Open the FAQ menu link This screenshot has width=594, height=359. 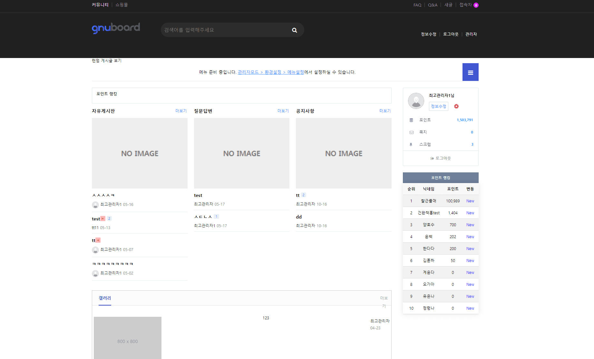pyautogui.click(x=417, y=5)
